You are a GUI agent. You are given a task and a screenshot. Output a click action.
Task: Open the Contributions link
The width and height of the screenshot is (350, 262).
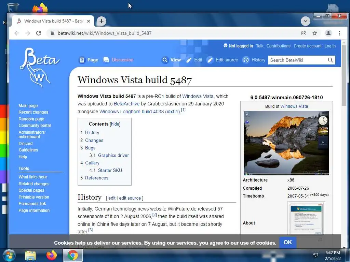(278, 46)
